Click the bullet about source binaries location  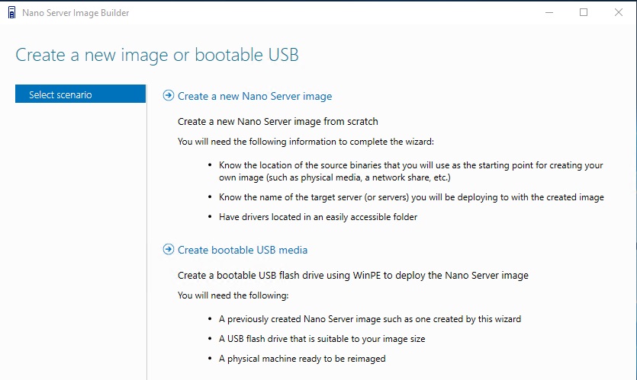point(410,171)
